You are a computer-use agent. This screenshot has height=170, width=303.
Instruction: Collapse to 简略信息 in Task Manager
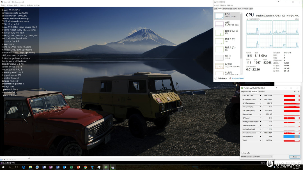coord(221,78)
